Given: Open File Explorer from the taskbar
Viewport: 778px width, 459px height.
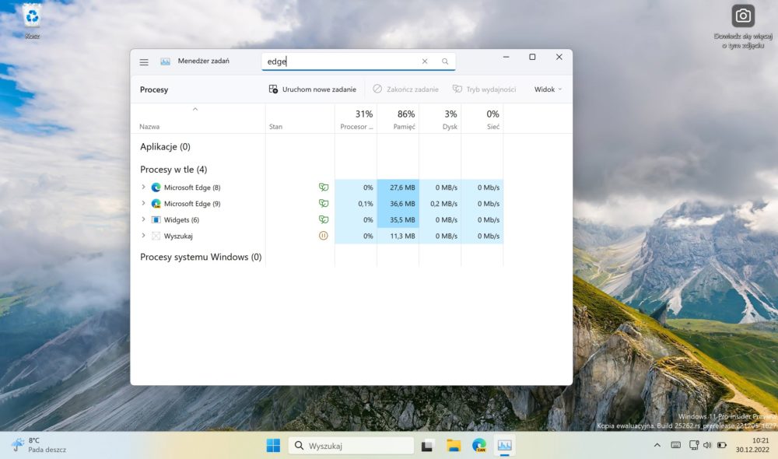Looking at the screenshot, I should click(x=454, y=446).
